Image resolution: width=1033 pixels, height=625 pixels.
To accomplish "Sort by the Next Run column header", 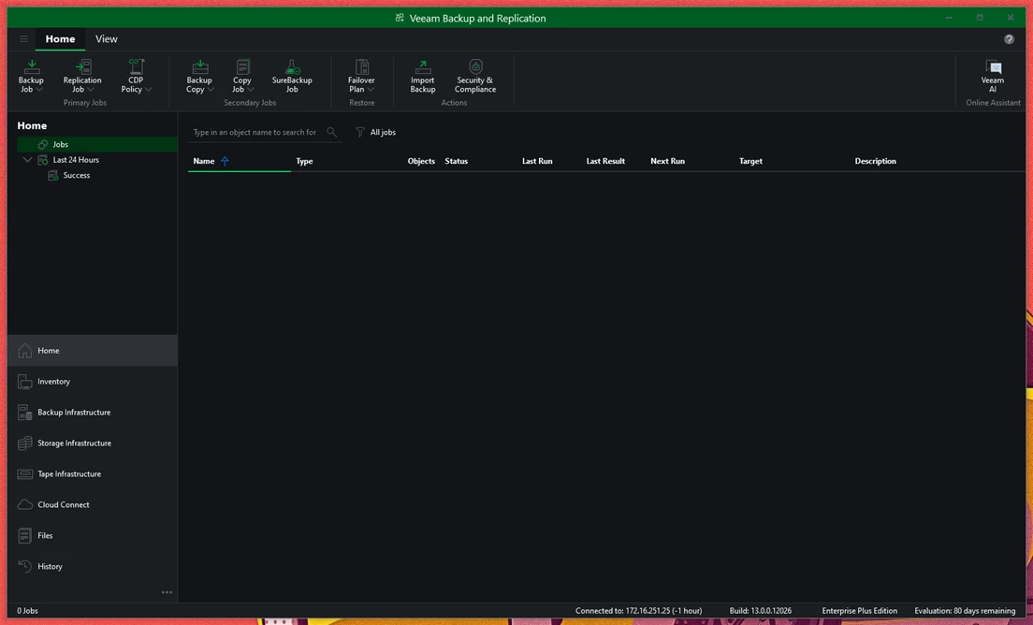I will click(667, 161).
